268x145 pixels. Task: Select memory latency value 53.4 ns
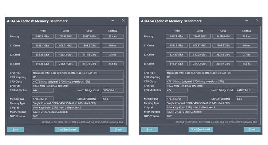click(x=113, y=36)
